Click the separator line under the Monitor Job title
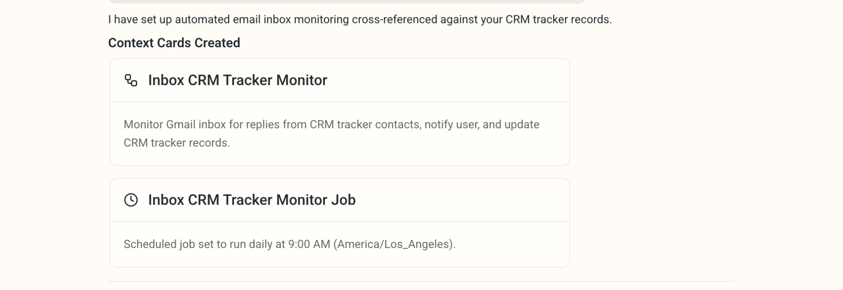The image size is (843, 290). (340, 222)
